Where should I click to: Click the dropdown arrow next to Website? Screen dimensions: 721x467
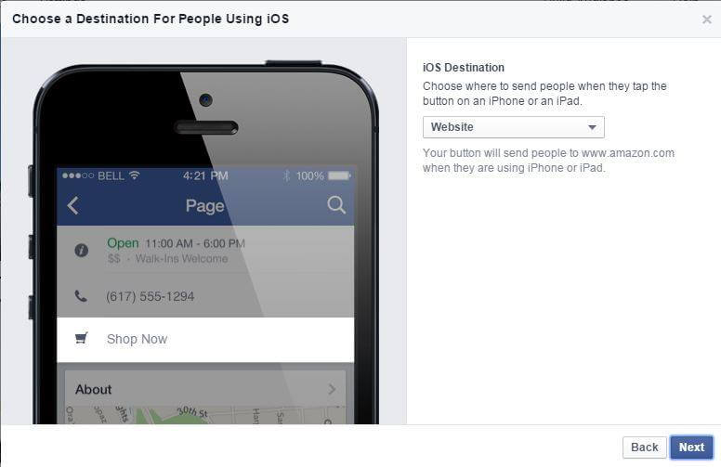click(592, 127)
